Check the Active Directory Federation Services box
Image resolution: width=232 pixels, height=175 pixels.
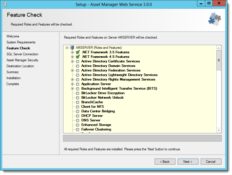78,71
